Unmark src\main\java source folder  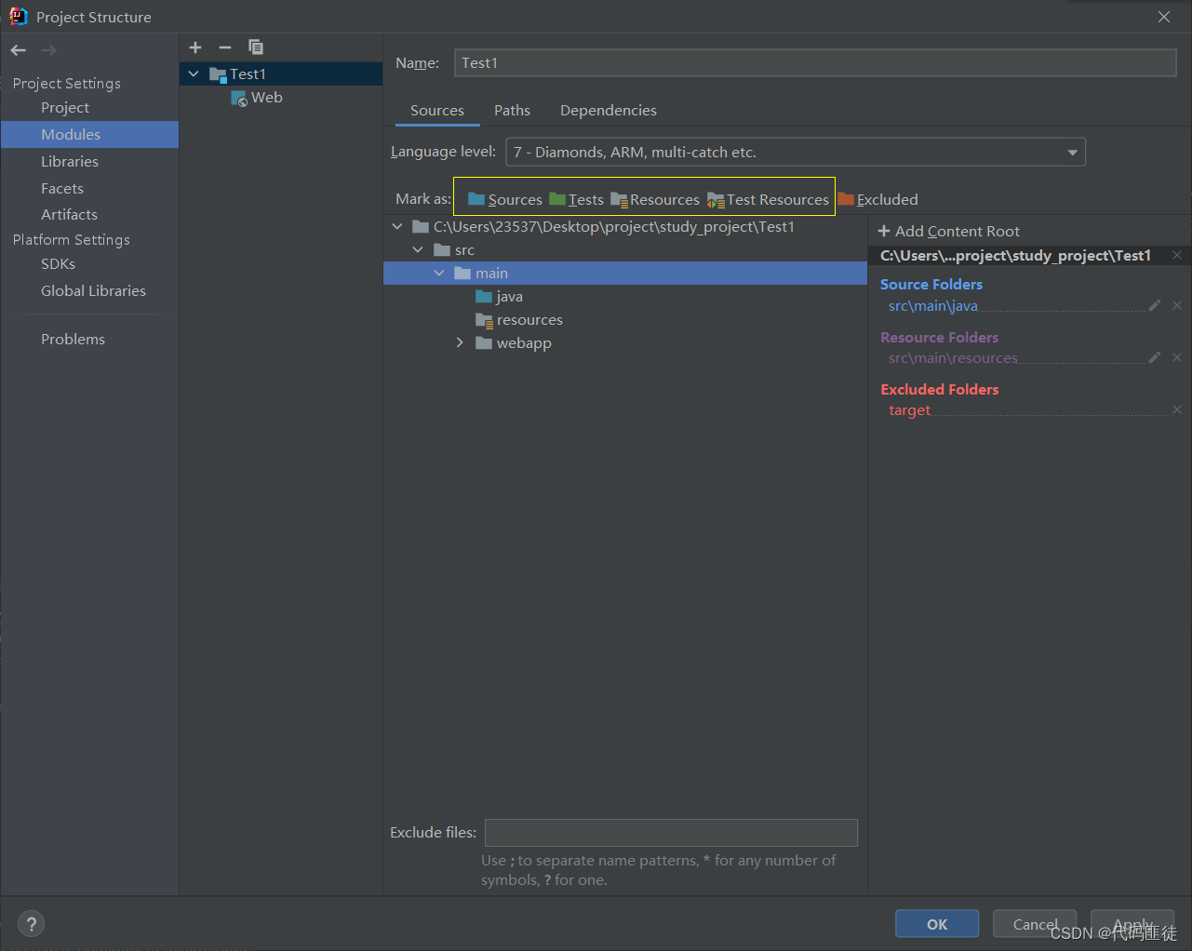tap(1177, 305)
